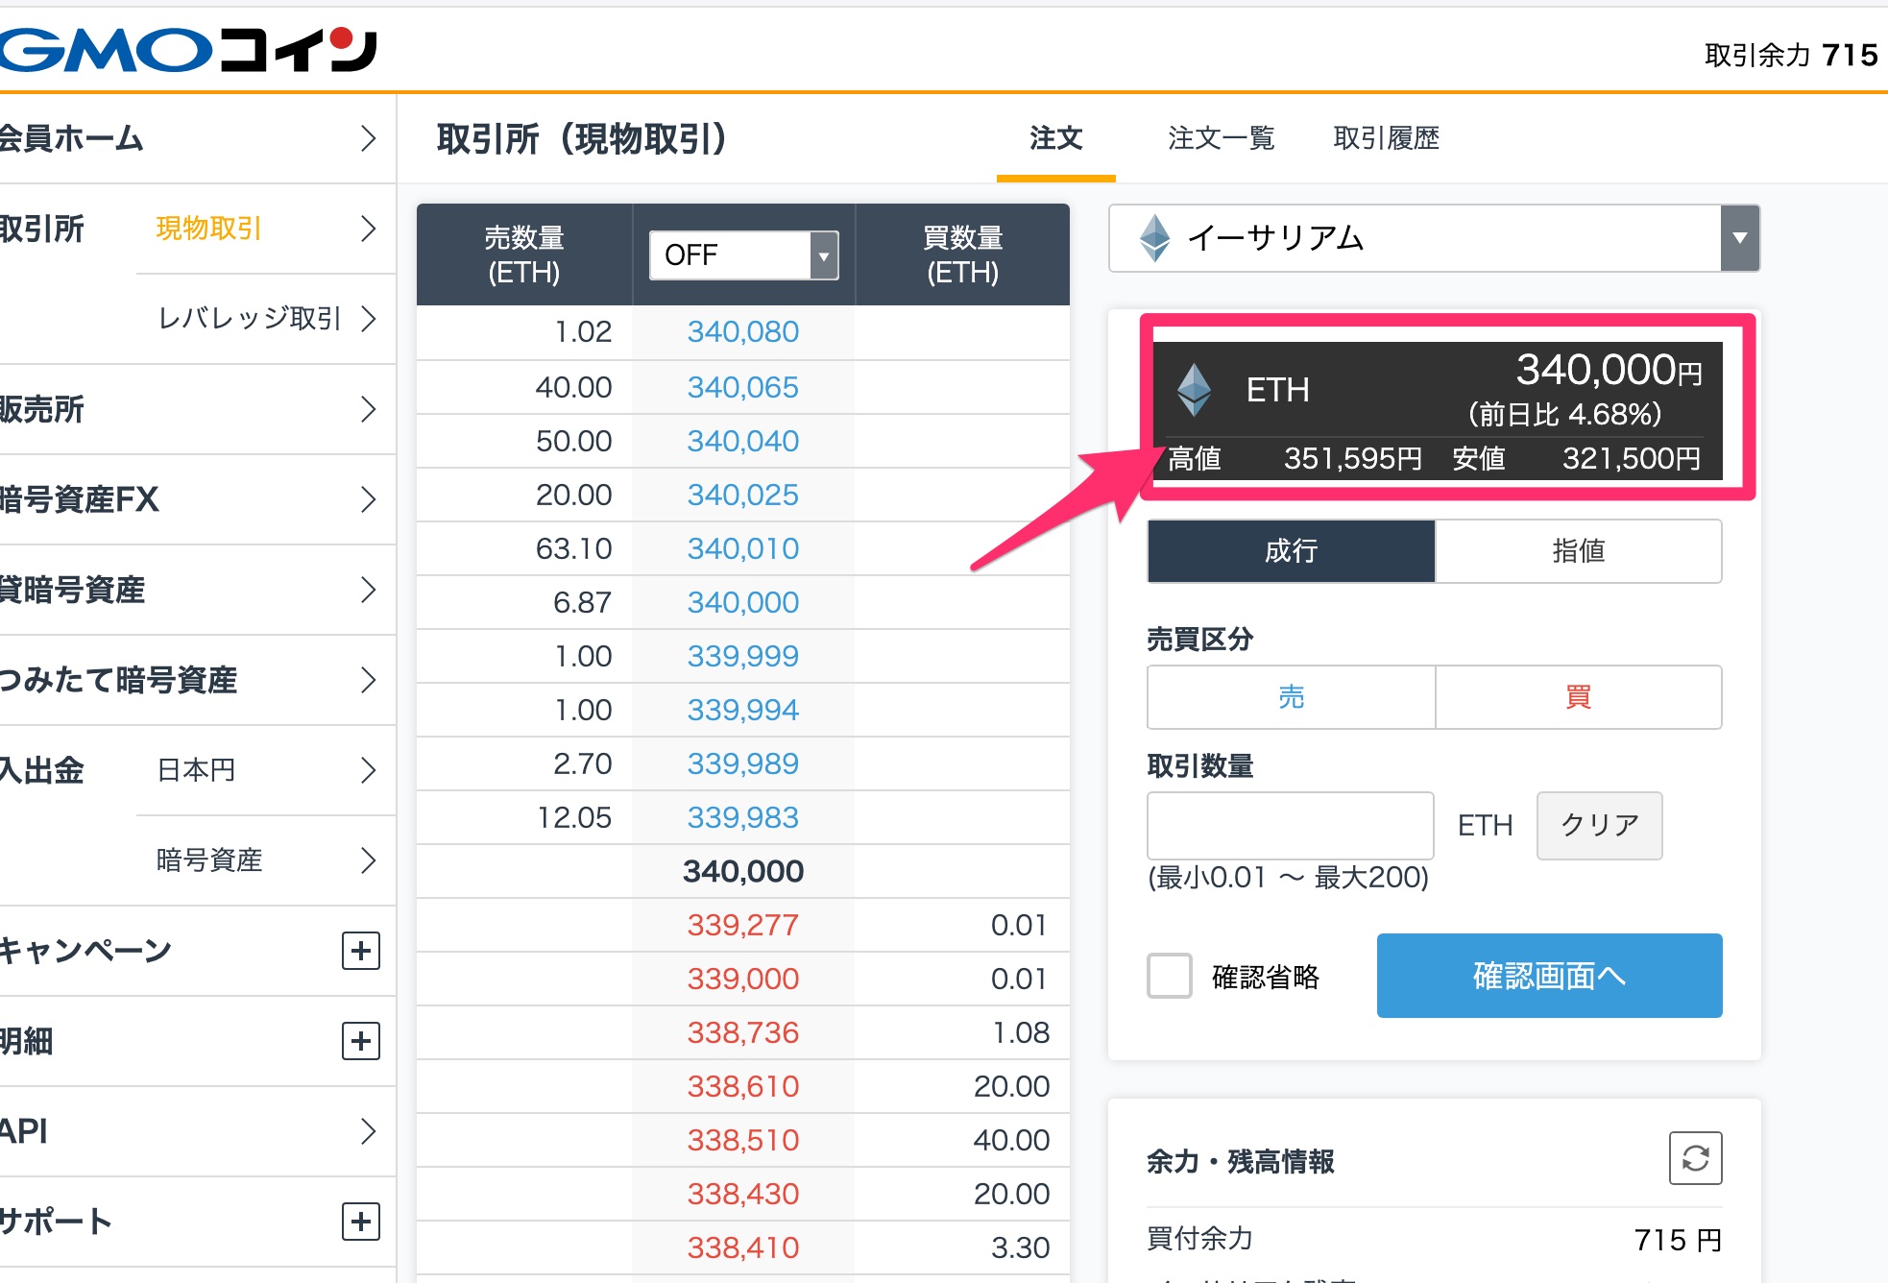Click the GMO Coin logo
This screenshot has height=1283, width=1888.
[187, 50]
